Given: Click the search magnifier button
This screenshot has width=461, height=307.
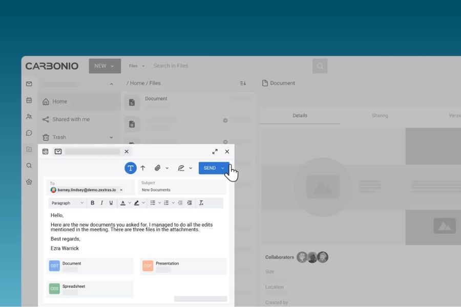Looking at the screenshot, I should coord(320,66).
